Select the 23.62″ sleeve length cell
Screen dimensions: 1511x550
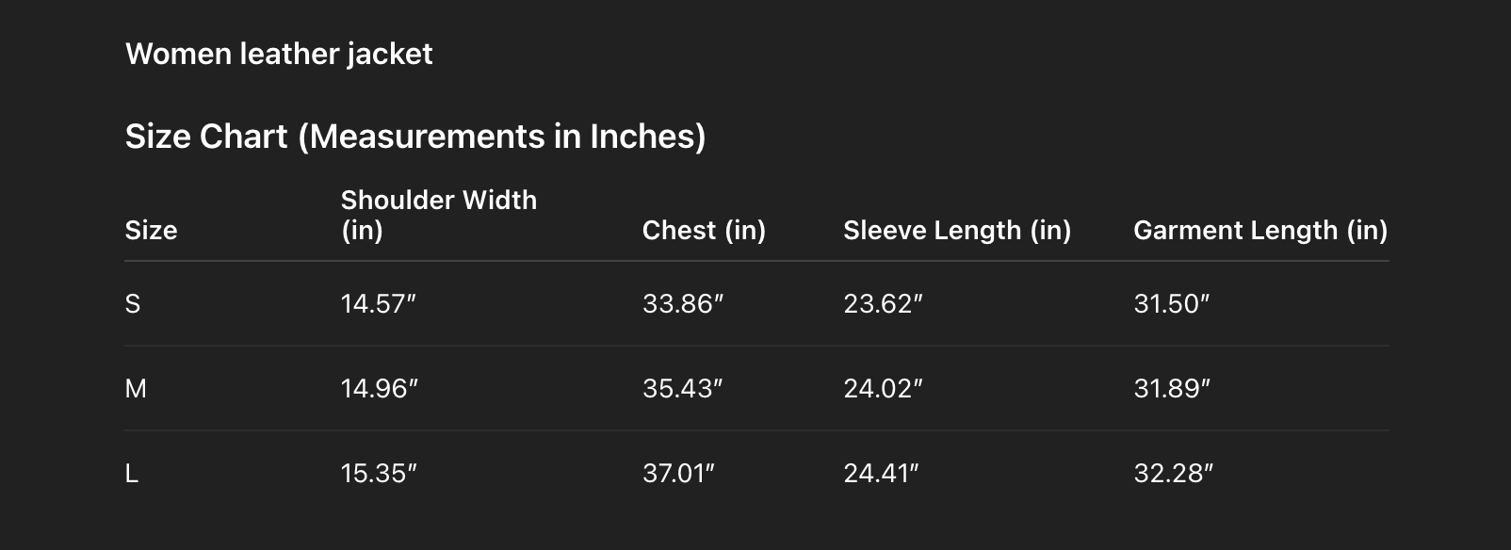tap(883, 304)
